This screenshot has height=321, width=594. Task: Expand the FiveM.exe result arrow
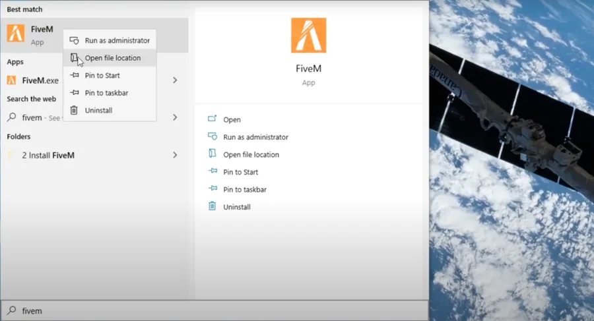point(175,80)
